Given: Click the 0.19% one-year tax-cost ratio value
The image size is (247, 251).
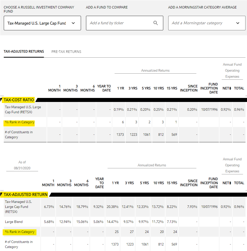Looking at the screenshot, I should coord(119,109).
